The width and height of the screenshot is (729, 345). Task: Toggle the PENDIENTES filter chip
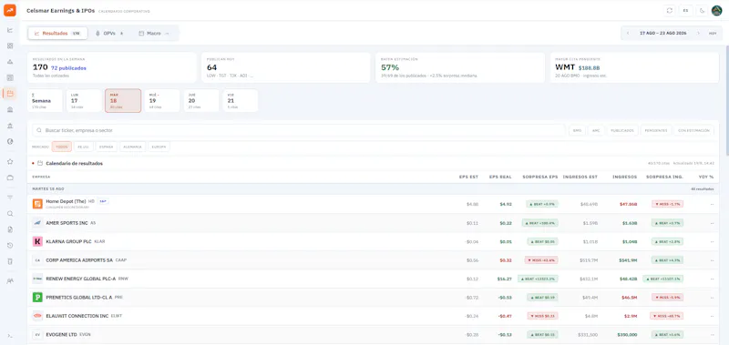point(656,130)
